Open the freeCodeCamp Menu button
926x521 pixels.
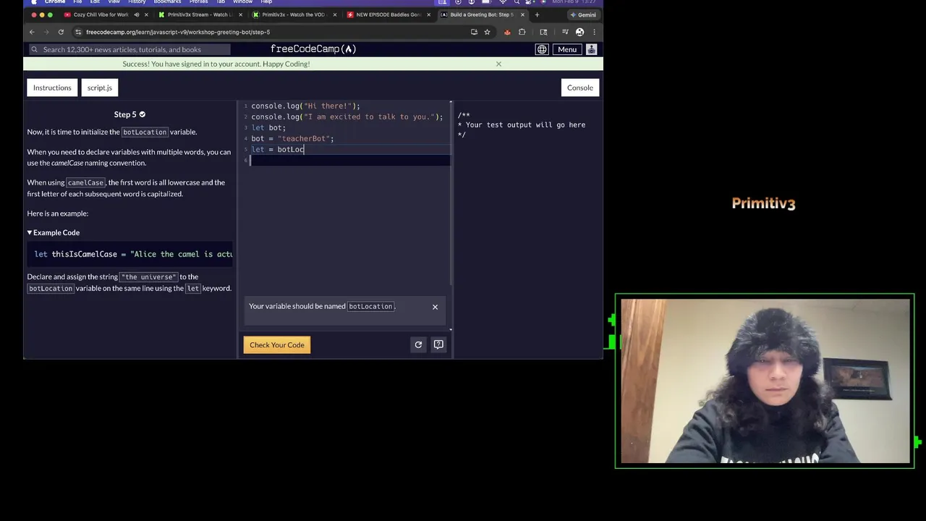(567, 49)
